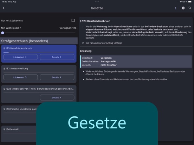This screenshot has width=194, height=145.
Task: Click the 'Antragsdelikt' Deliktcharakter value
Action: pyautogui.click(x=108, y=62)
